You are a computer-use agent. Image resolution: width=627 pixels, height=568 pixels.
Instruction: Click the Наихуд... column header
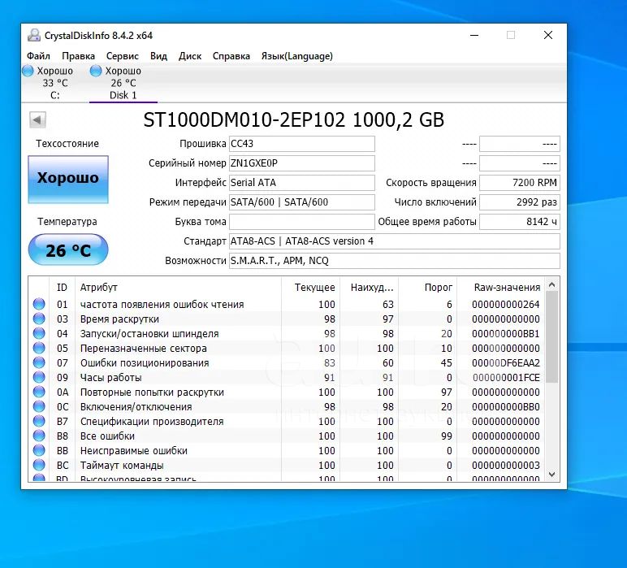pos(369,287)
